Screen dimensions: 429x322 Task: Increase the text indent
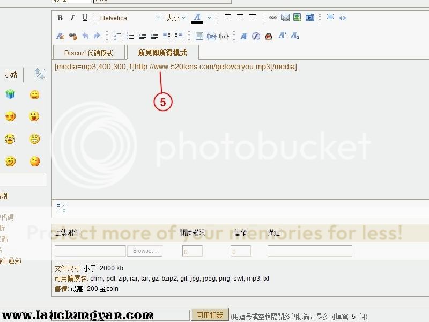coord(154,36)
